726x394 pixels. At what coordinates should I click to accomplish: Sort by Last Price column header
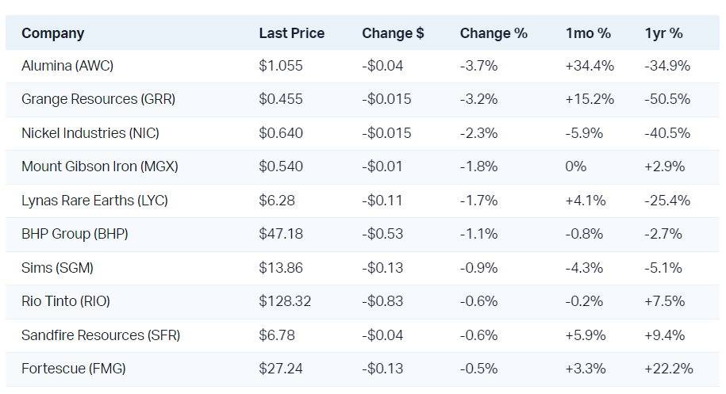pyautogui.click(x=291, y=33)
